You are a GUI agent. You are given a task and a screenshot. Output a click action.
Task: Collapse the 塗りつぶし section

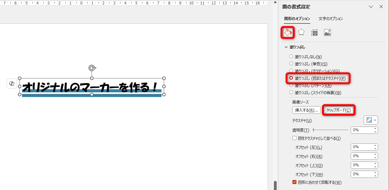click(286, 47)
